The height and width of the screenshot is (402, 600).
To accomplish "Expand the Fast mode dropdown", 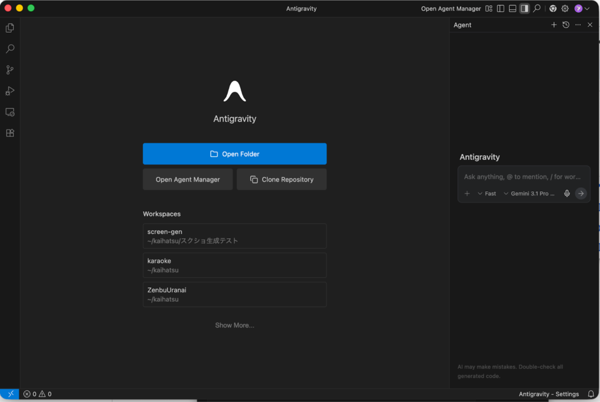I will coord(487,193).
